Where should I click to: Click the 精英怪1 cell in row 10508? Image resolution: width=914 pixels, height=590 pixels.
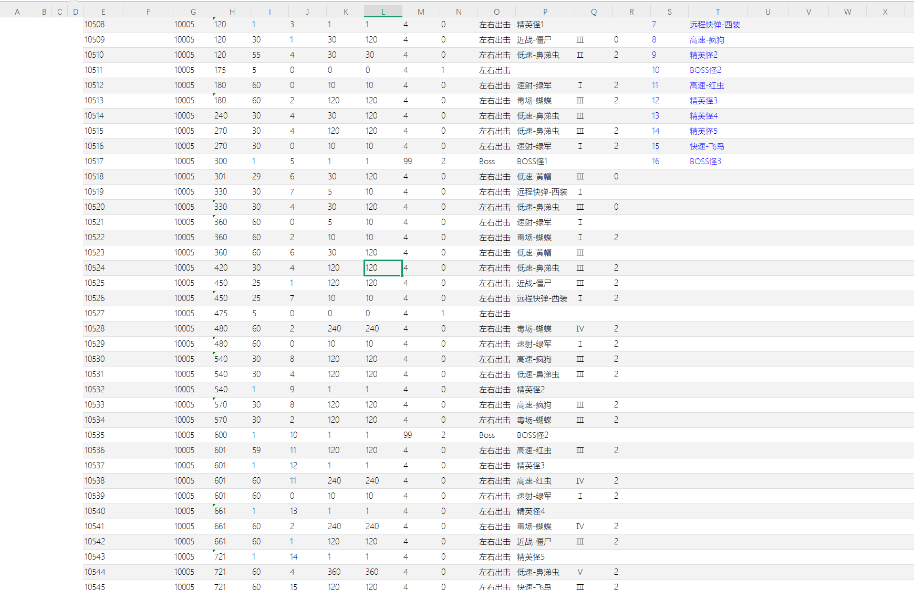(x=530, y=25)
